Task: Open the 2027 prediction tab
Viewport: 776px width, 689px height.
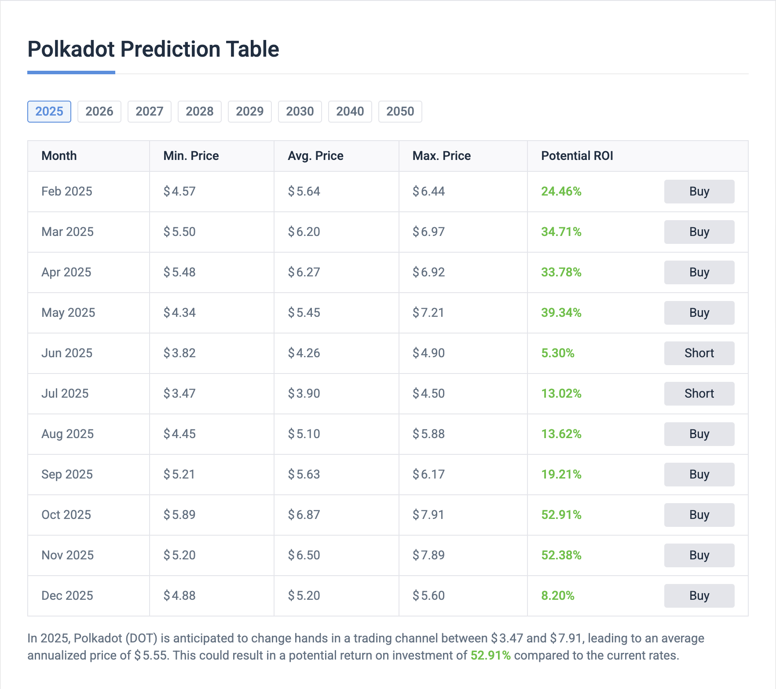Action: click(150, 112)
